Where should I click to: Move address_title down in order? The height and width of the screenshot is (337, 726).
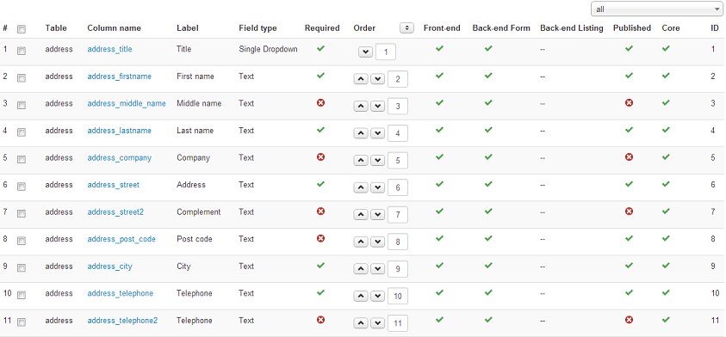tap(365, 52)
